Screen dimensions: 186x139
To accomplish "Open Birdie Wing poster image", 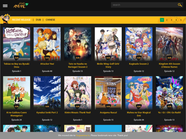I will click(108, 44).
